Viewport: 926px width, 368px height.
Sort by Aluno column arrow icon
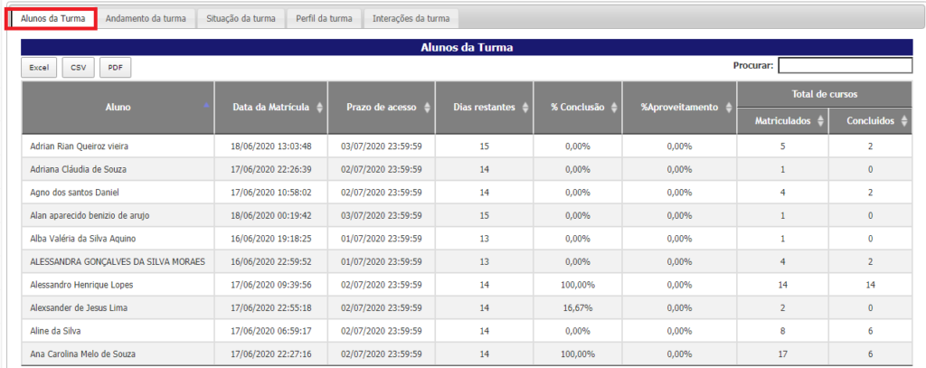point(206,107)
